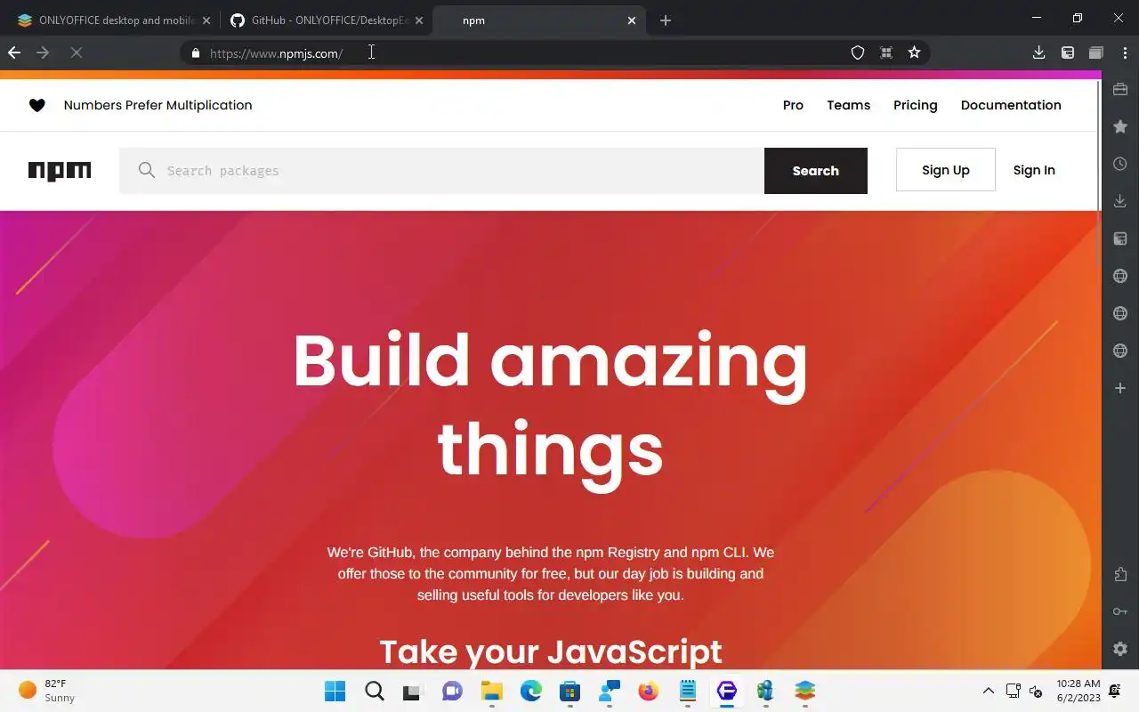Image resolution: width=1139 pixels, height=712 pixels.
Task: Open history in the sidebar
Action: [x=1120, y=164]
